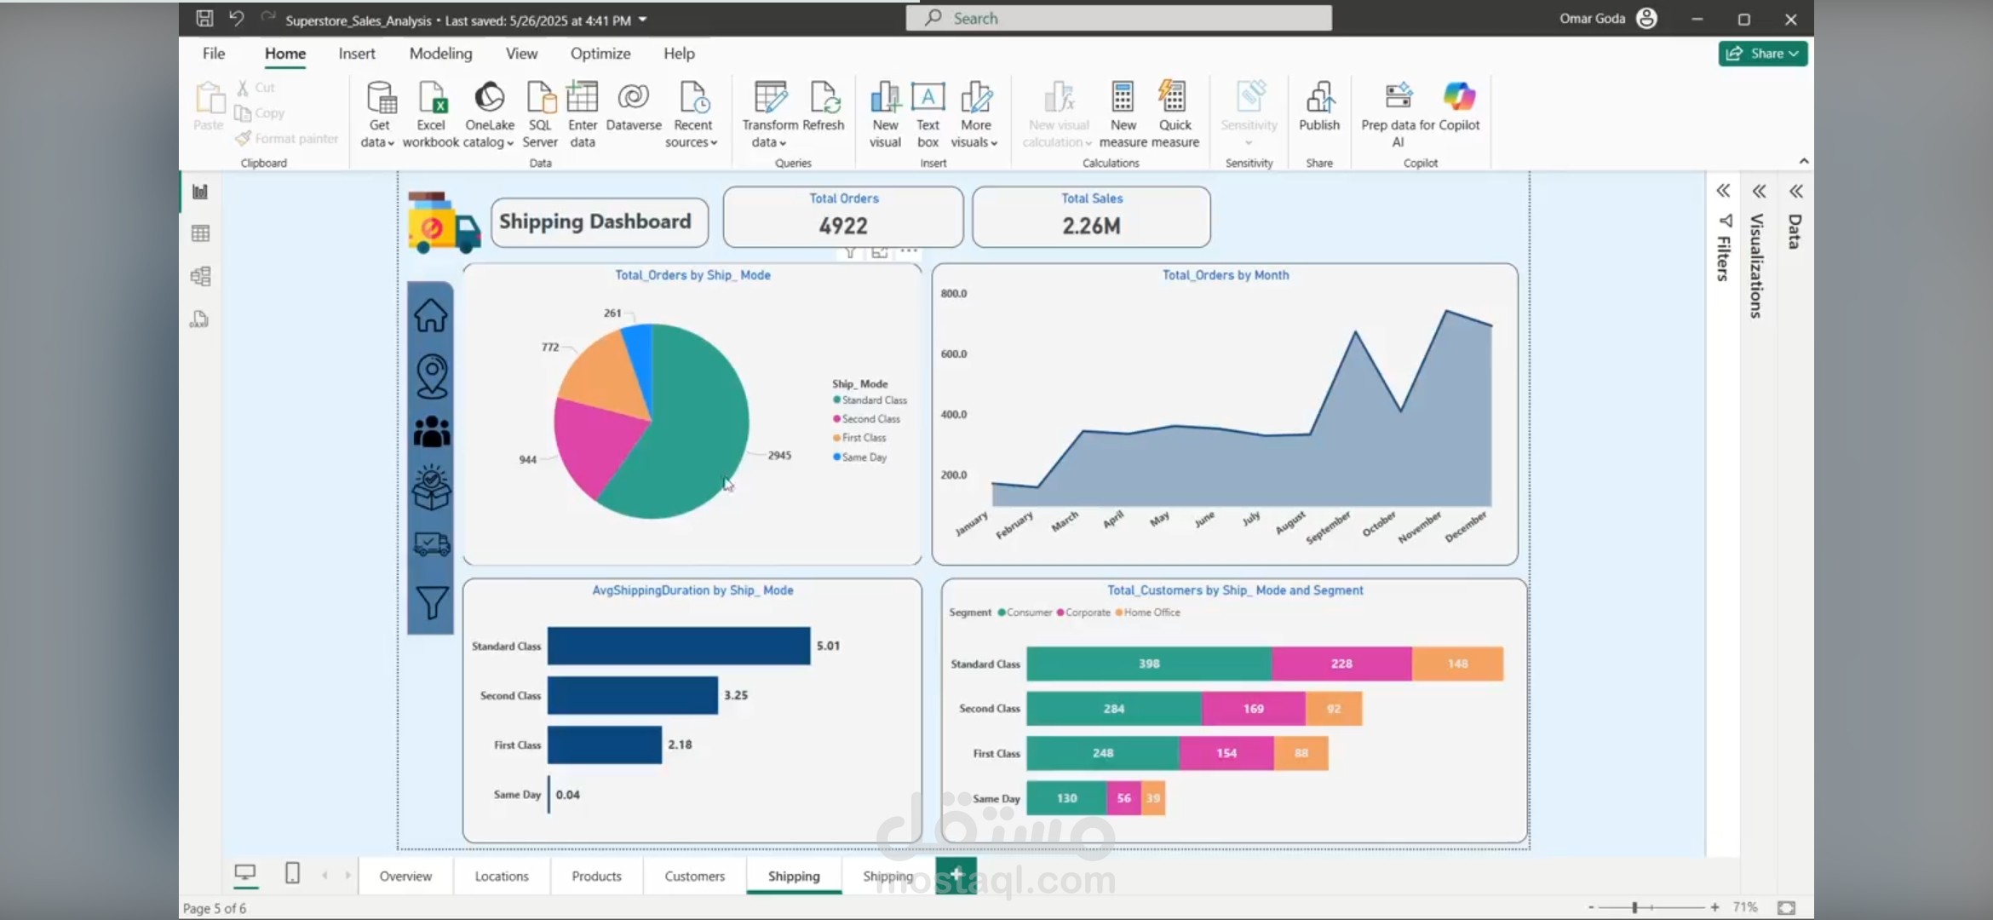1993x920 pixels.
Task: Click the Total Sales card
Action: tap(1091, 216)
